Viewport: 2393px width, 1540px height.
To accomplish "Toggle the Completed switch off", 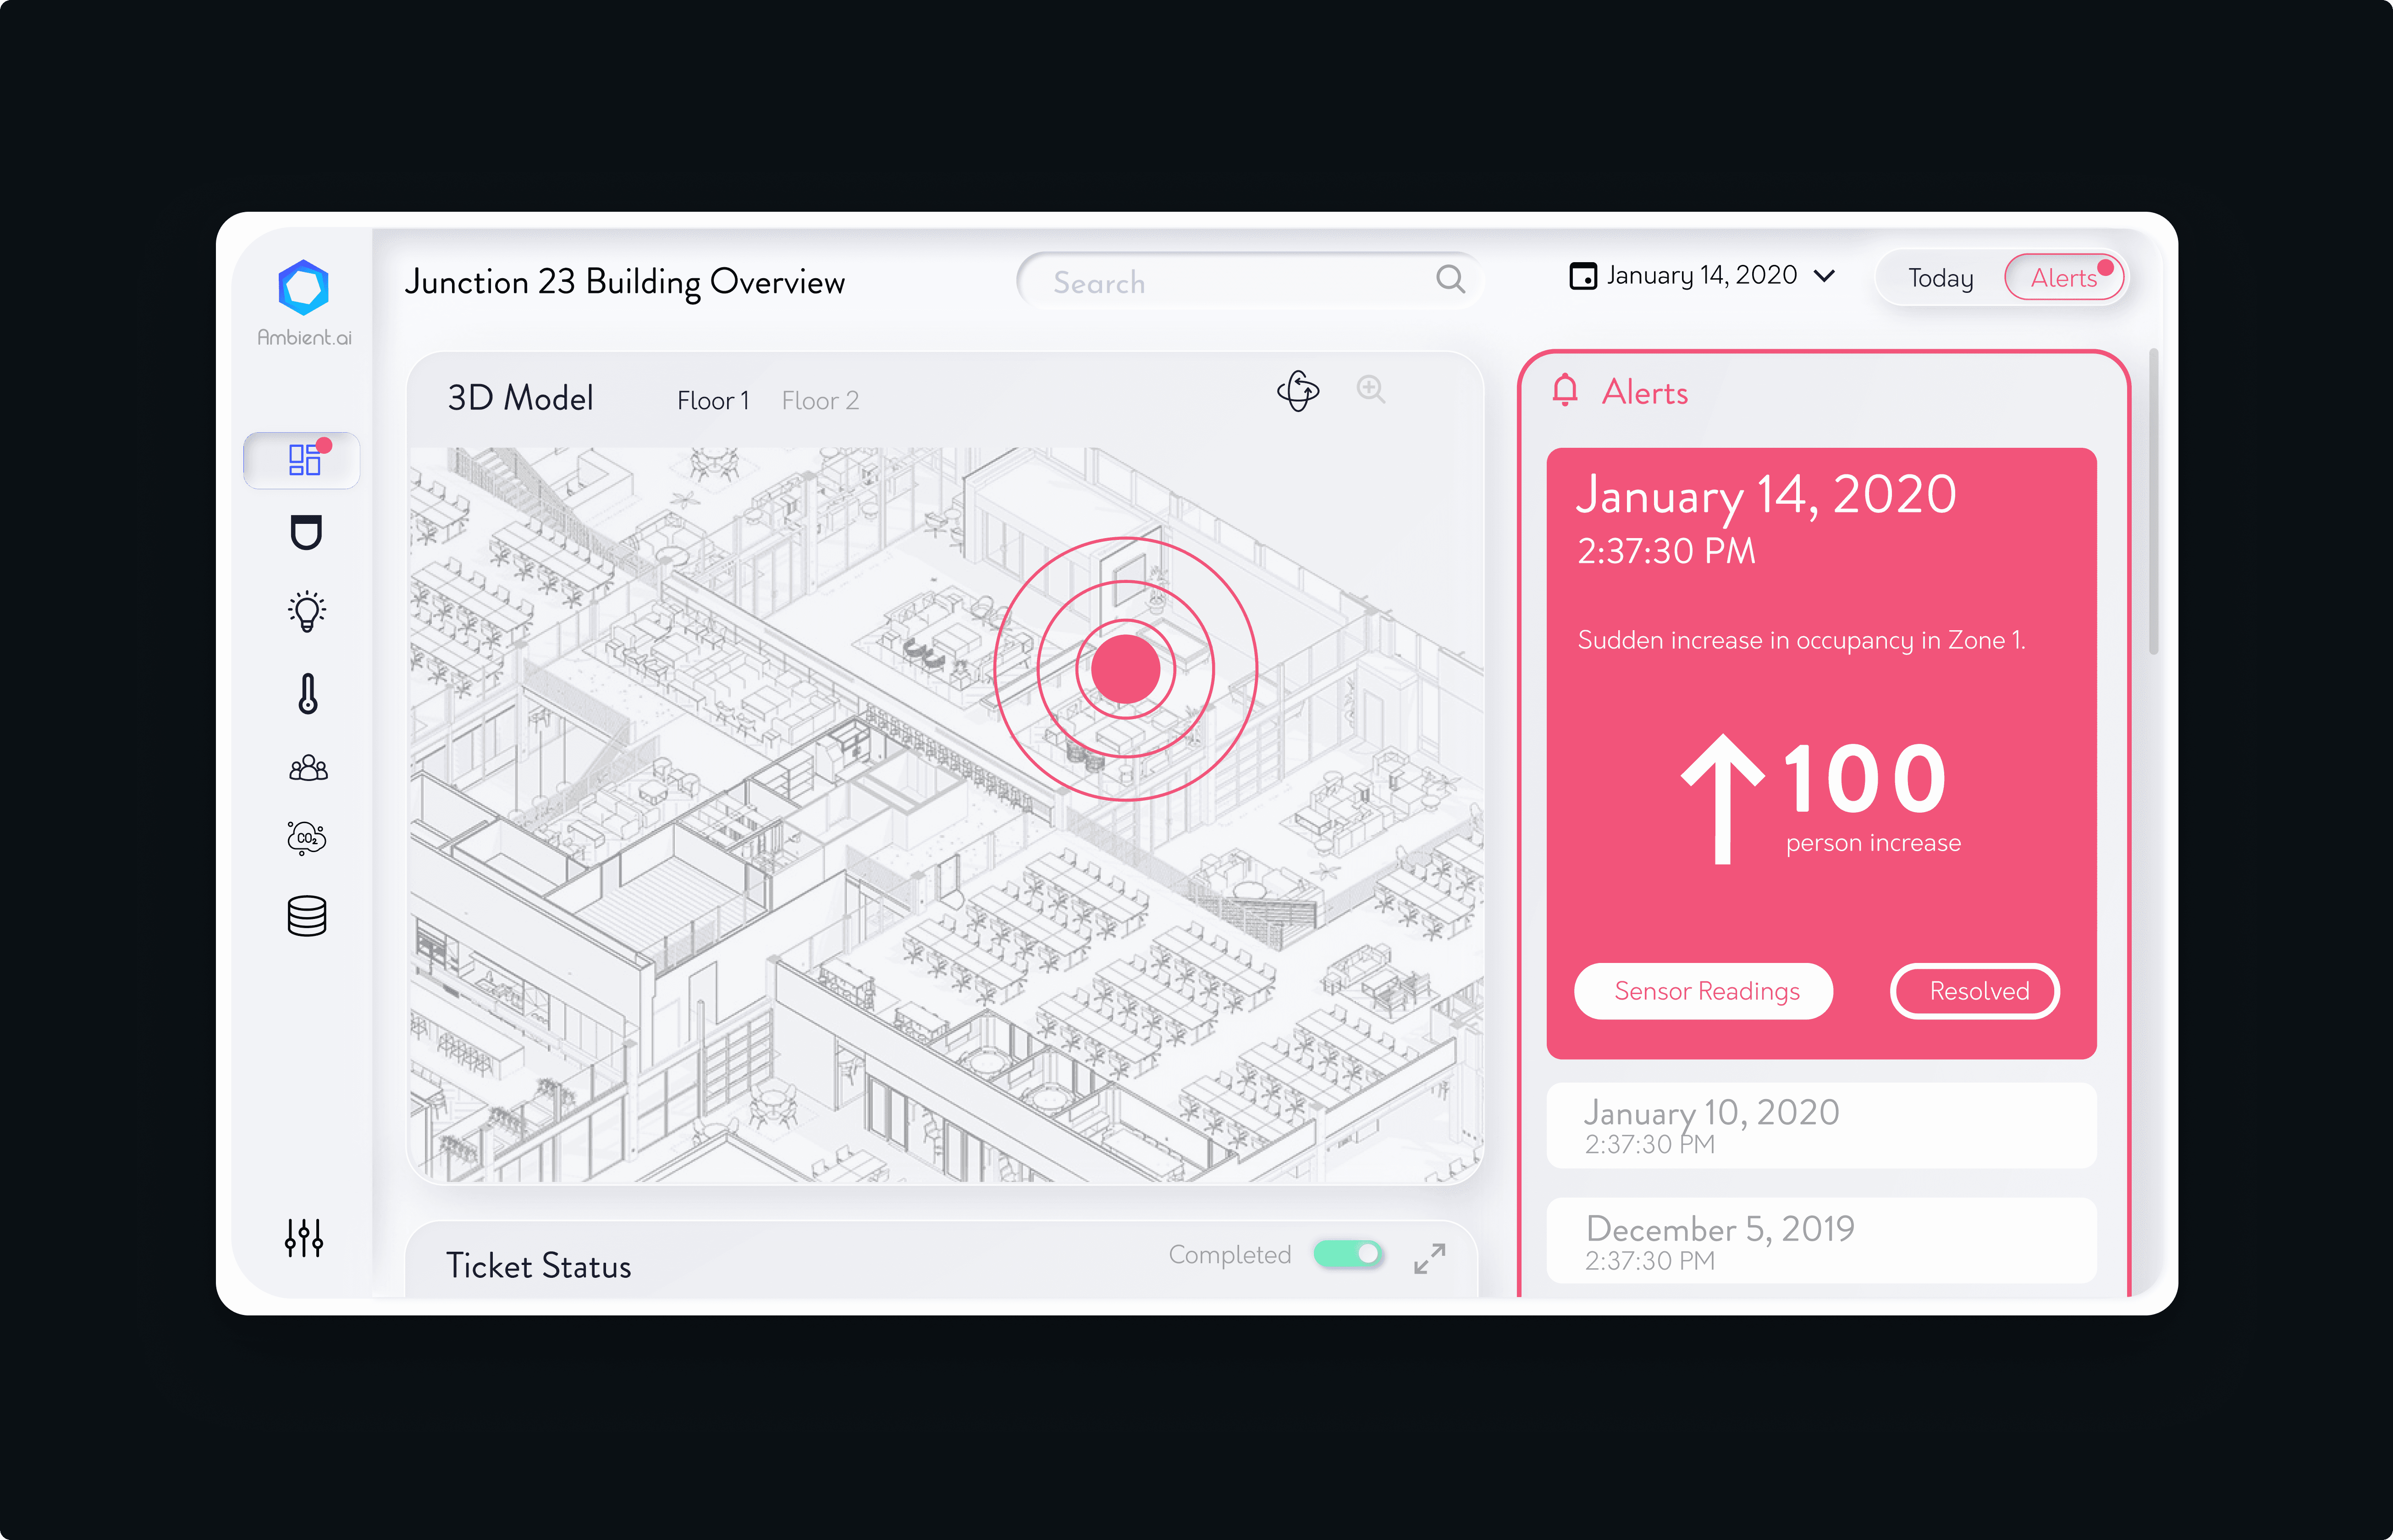I will 1348,1254.
